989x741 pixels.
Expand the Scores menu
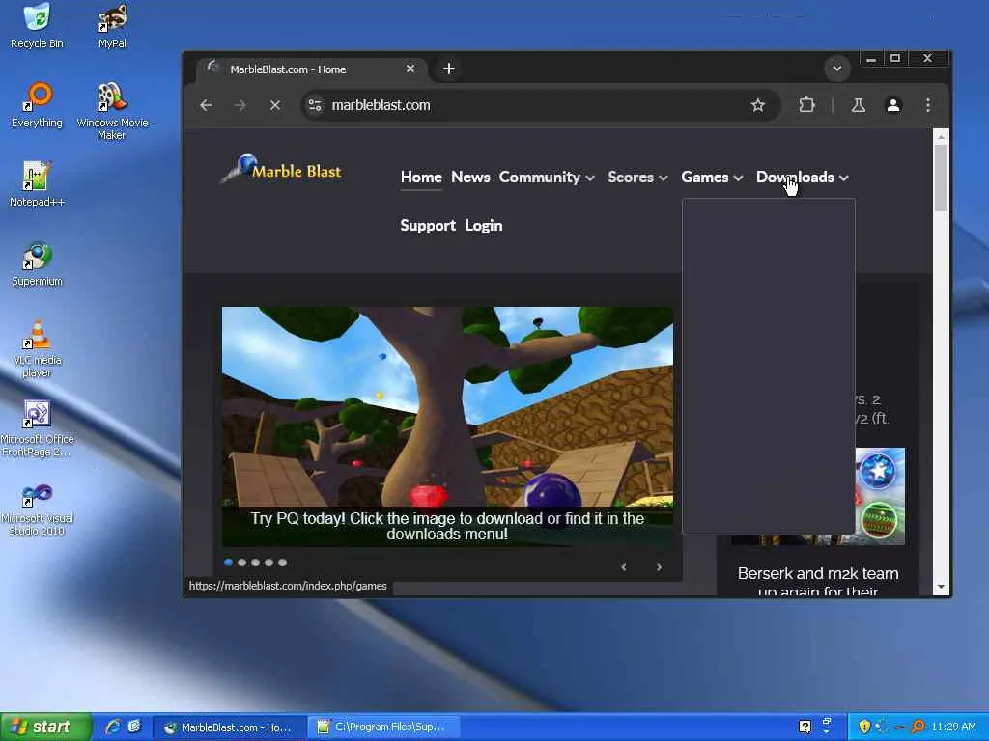637,178
